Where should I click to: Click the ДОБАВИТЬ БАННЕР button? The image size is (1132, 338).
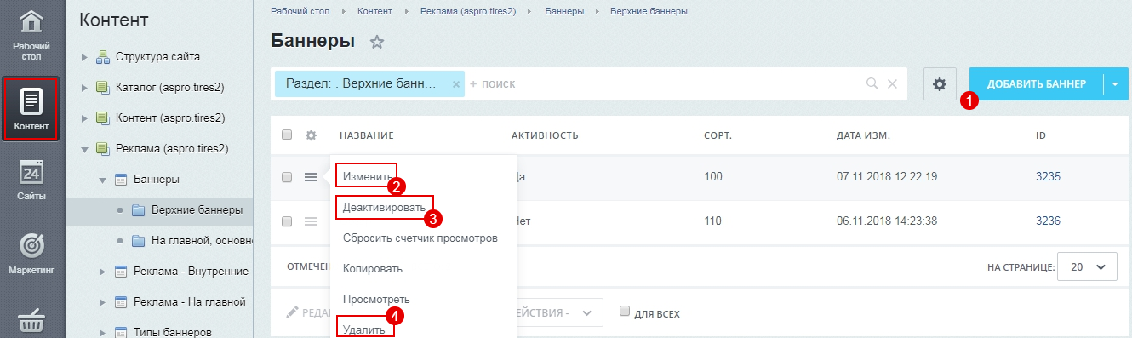[x=1037, y=84]
